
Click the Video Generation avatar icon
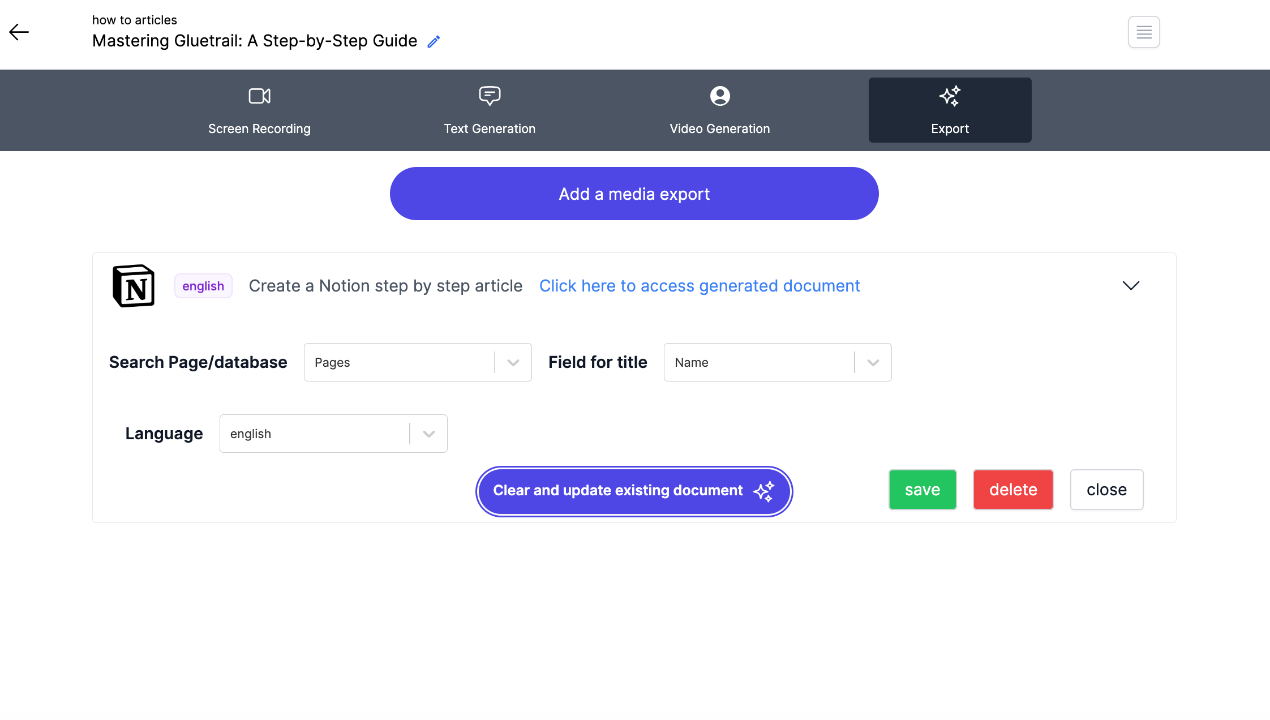[720, 96]
